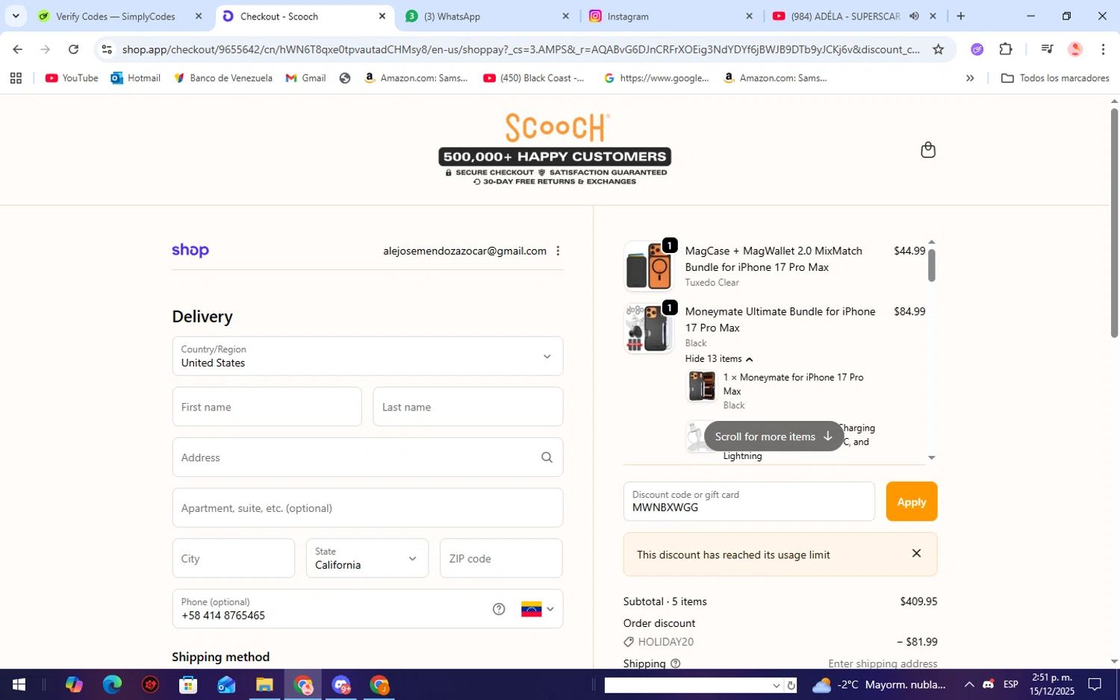Click the address search magnifier icon
The height and width of the screenshot is (700, 1120).
click(x=547, y=457)
